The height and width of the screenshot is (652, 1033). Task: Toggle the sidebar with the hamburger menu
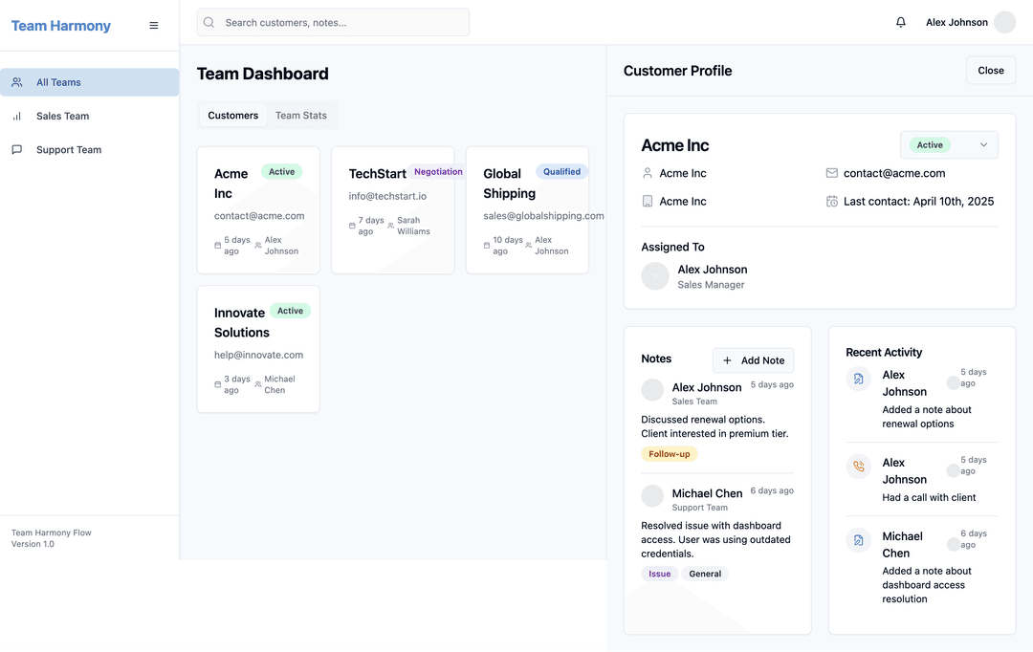pyautogui.click(x=154, y=25)
